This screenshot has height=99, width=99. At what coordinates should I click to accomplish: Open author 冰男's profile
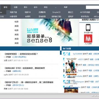click(5, 61)
